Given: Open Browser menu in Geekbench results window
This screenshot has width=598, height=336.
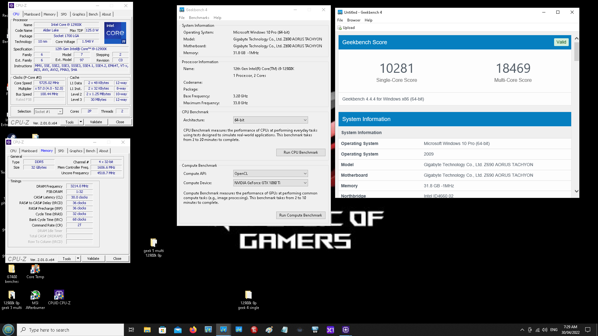Looking at the screenshot, I should (x=354, y=20).
